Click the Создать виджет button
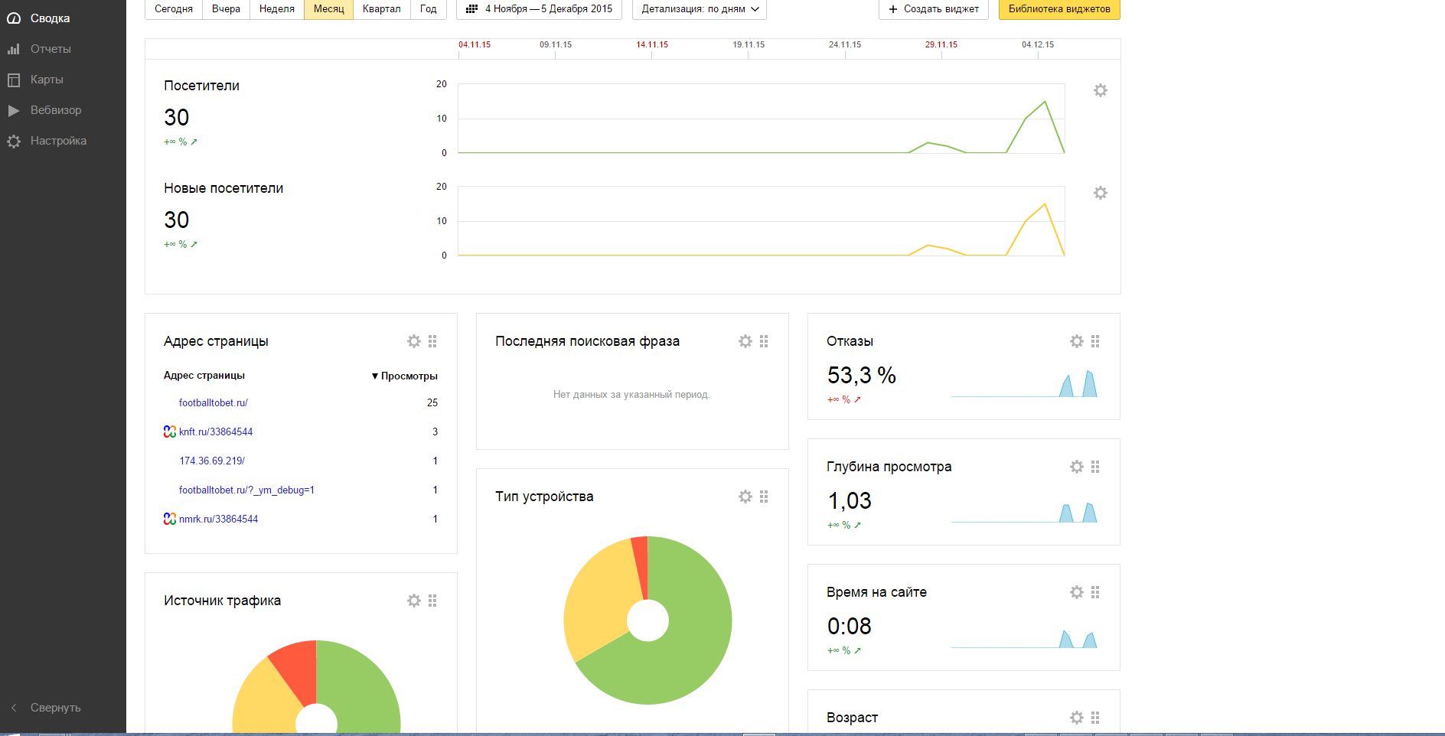 click(x=934, y=9)
